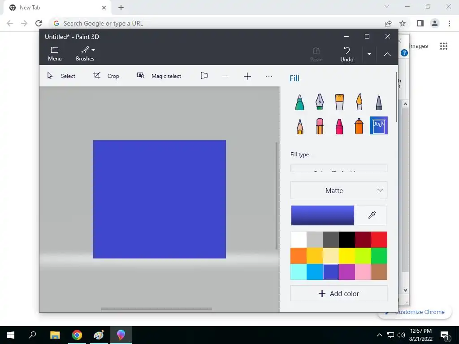Select the lime color swatch

tap(363, 256)
